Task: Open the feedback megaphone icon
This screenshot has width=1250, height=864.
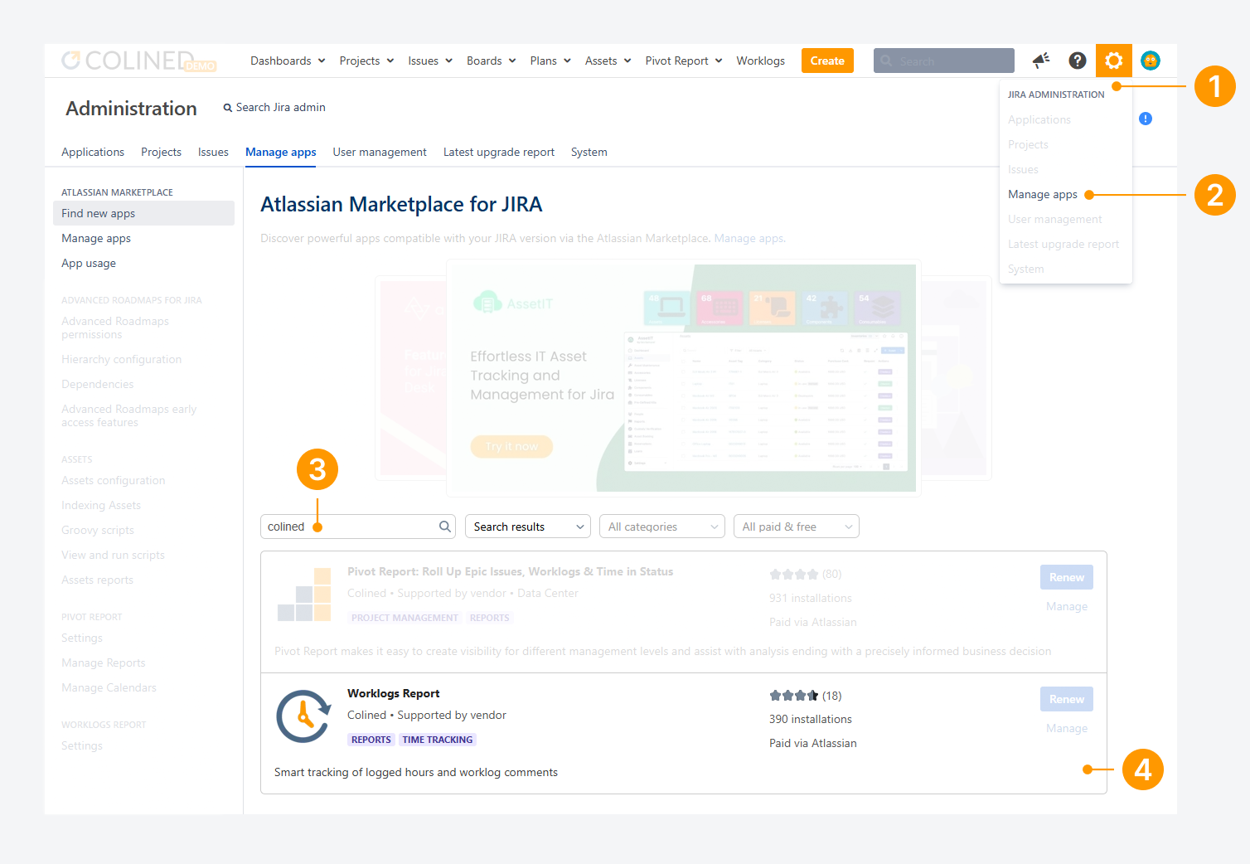Action: coord(1041,61)
